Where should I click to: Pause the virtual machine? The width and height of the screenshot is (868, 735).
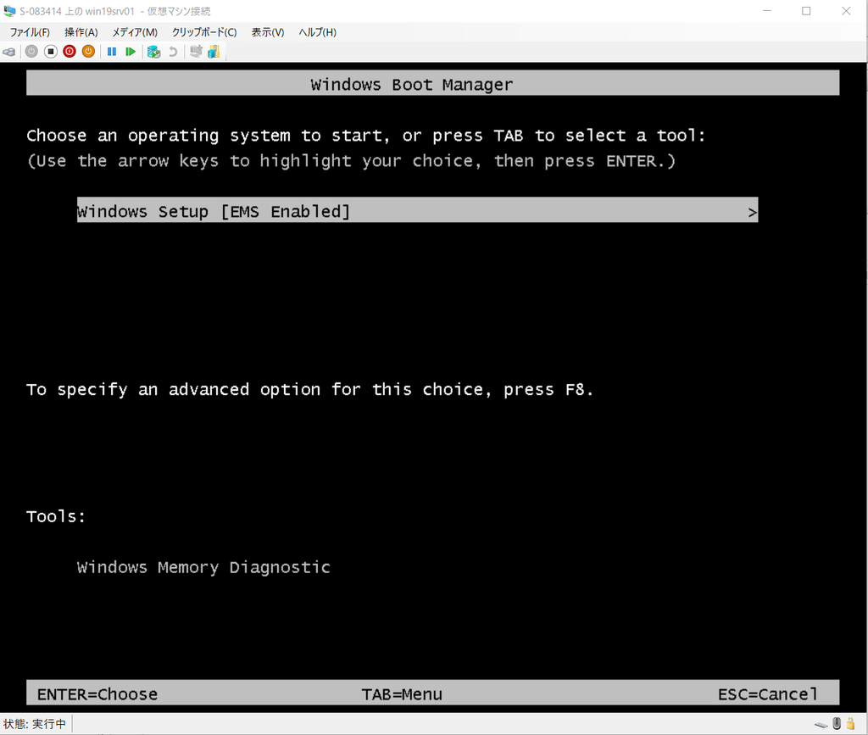[112, 52]
